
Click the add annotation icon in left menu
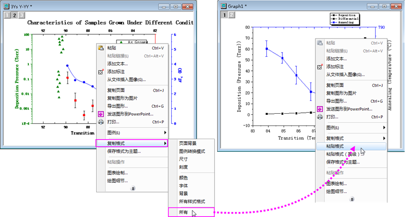pos(101,72)
